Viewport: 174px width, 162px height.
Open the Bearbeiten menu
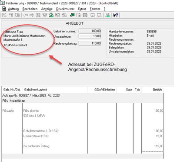click(30, 9)
